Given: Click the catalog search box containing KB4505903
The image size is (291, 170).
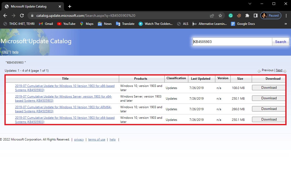Looking at the screenshot, I should tap(232, 42).
